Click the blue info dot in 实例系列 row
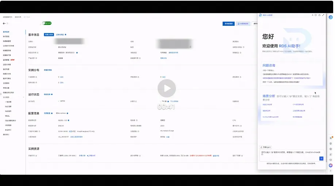This screenshot has width=335, height=186. 77,53
